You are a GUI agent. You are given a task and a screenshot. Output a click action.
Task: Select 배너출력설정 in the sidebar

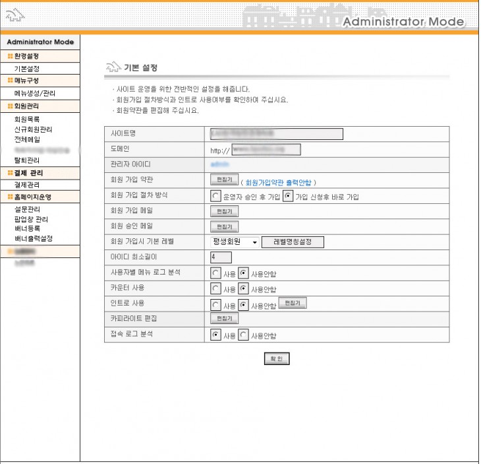[x=34, y=238]
